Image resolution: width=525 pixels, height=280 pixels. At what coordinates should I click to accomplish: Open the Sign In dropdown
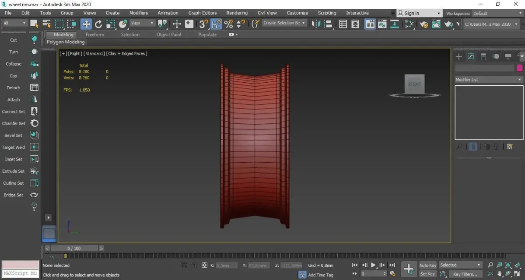(x=420, y=13)
